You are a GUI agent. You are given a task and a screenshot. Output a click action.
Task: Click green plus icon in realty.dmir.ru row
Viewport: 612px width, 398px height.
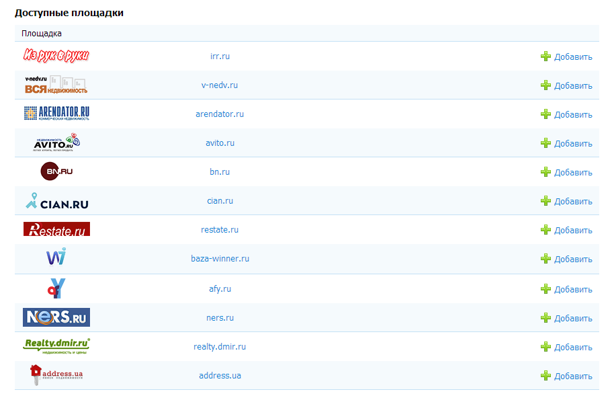[545, 347]
